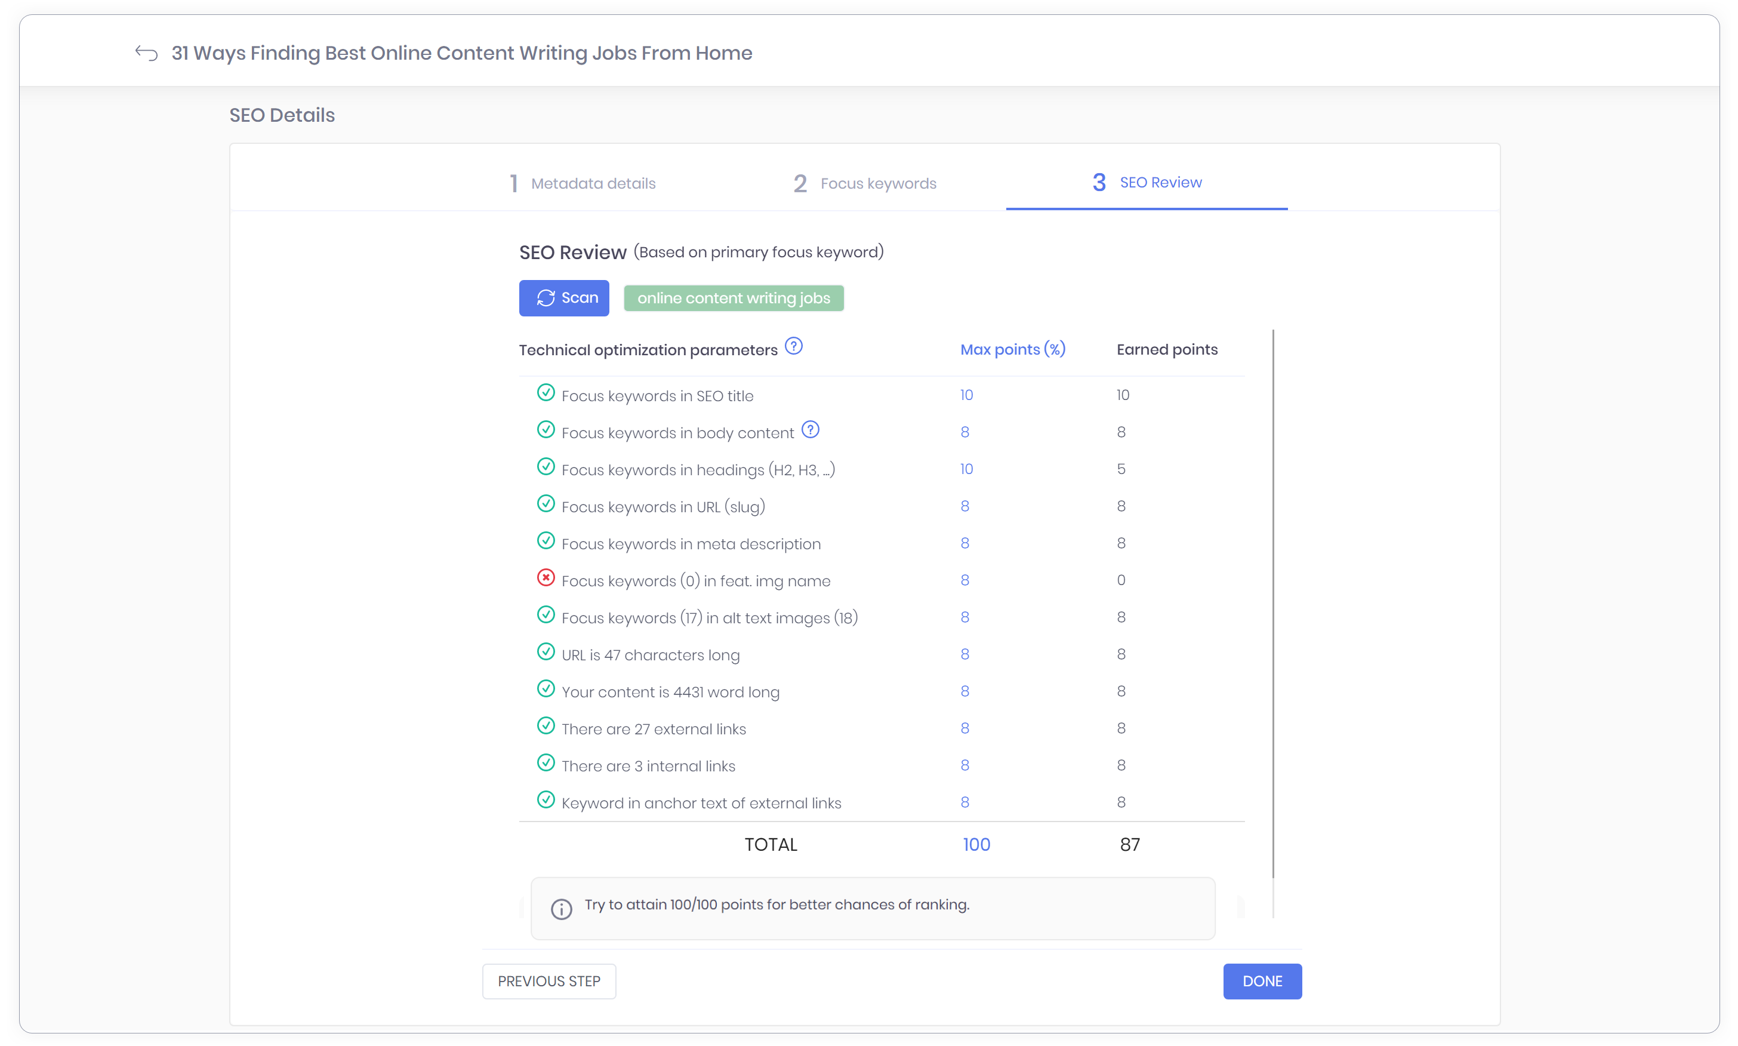Click info icon in ranking tip box
Image resolution: width=1738 pixels, height=1046 pixels.
pos(561,909)
